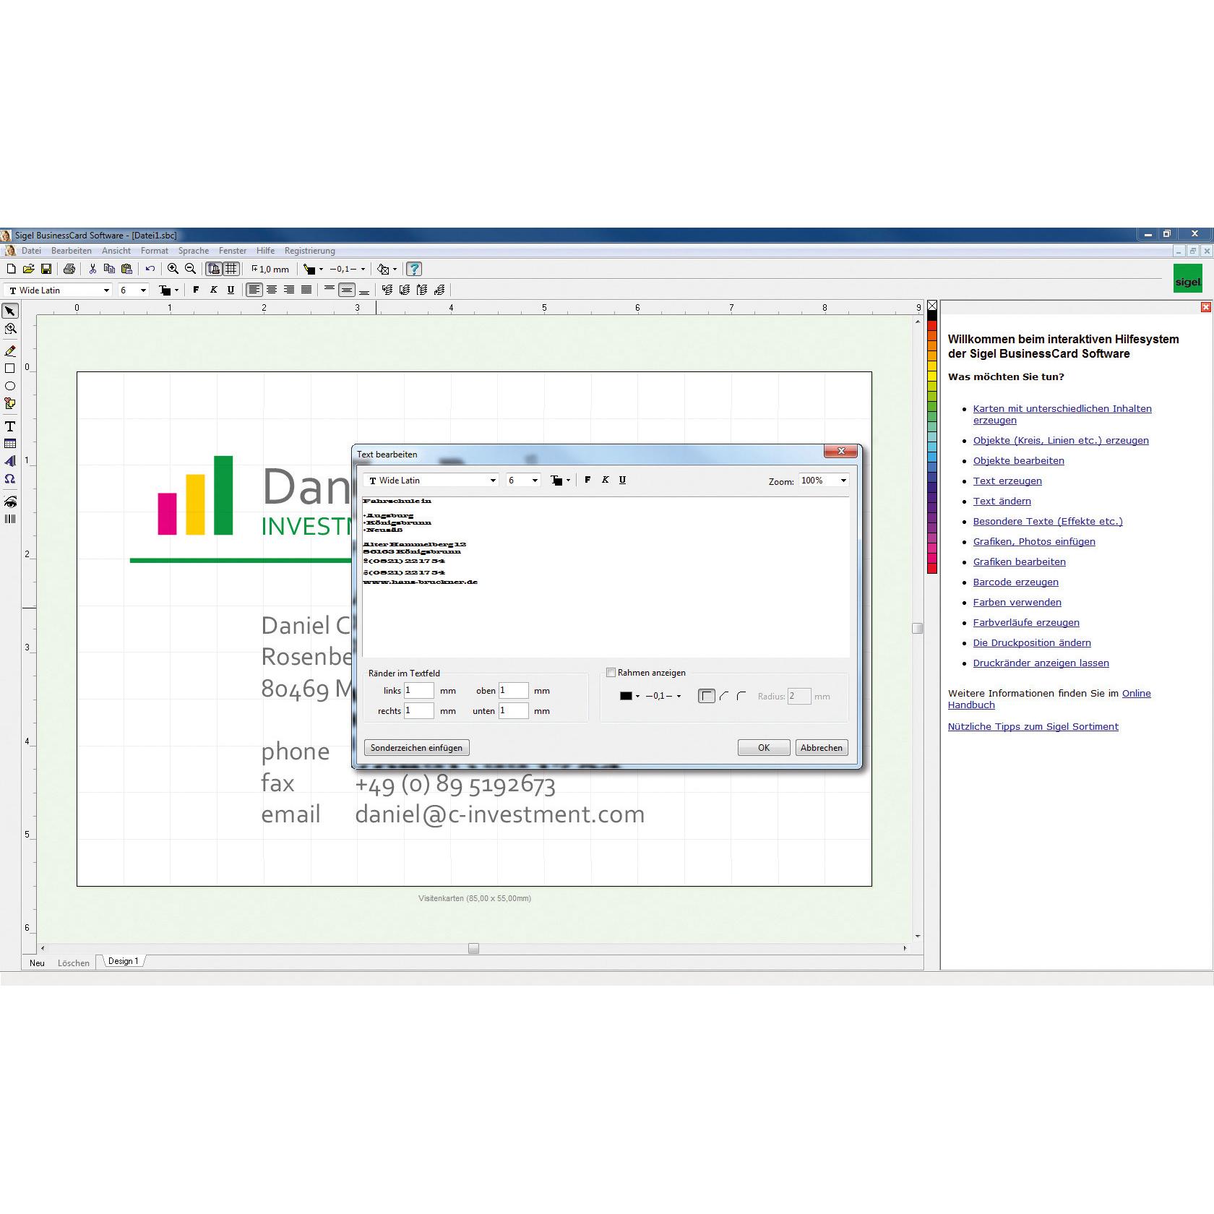1214x1214 pixels.
Task: Toggle bold F in Text bearbeiten dialog
Action: [587, 480]
